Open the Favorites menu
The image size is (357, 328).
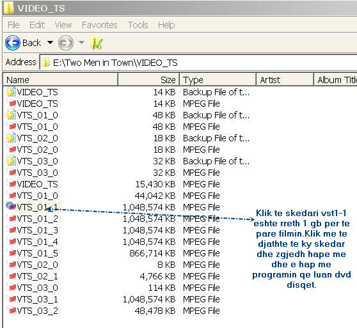(x=100, y=25)
